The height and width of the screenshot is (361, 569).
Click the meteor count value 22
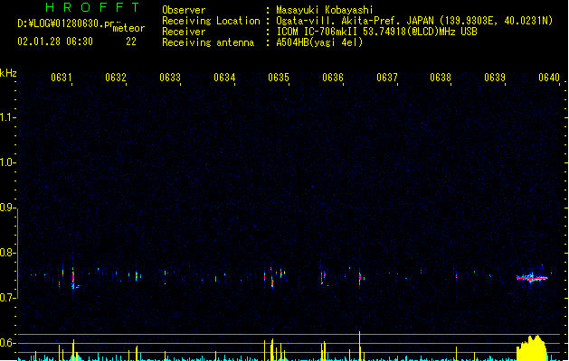(x=131, y=42)
